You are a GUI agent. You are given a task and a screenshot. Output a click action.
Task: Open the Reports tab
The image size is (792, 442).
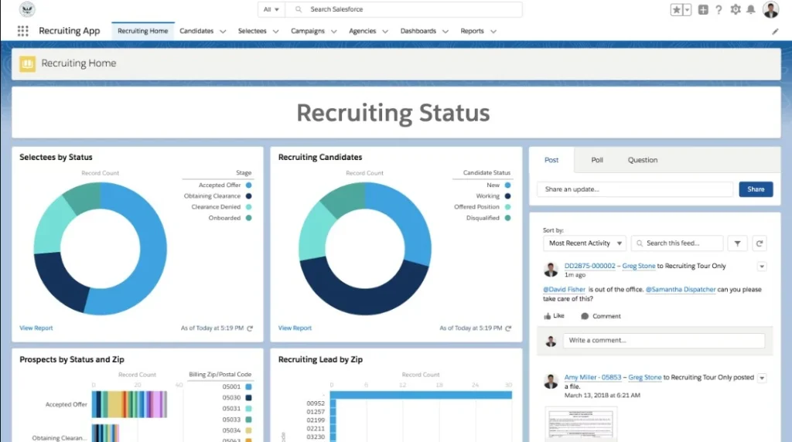(x=473, y=31)
